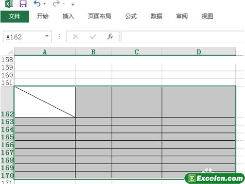Switch to the 视图 ribbon tab
Image resolution: width=245 pixels, height=184 pixels.
207,16
